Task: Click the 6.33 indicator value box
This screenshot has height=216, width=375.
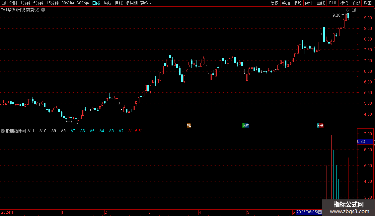Action: point(365,142)
